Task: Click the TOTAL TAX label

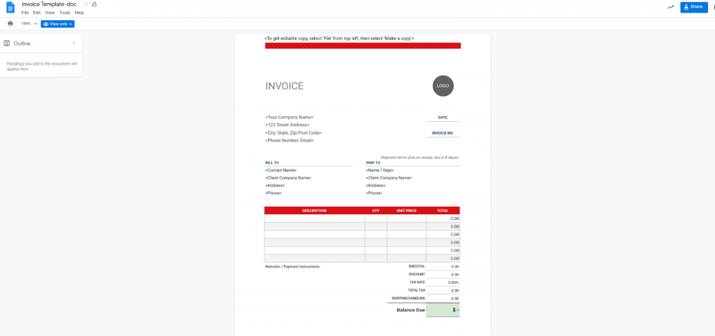Action: [x=416, y=291]
